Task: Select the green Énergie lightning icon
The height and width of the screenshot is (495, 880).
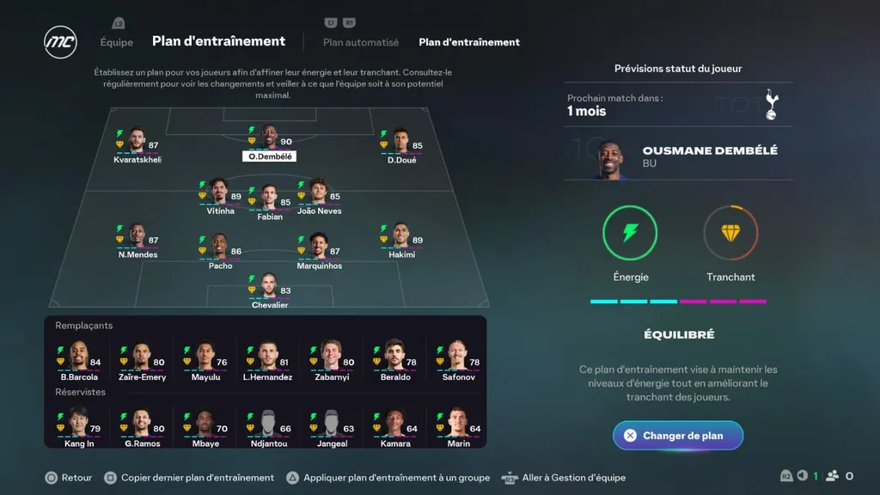Action: coord(630,233)
